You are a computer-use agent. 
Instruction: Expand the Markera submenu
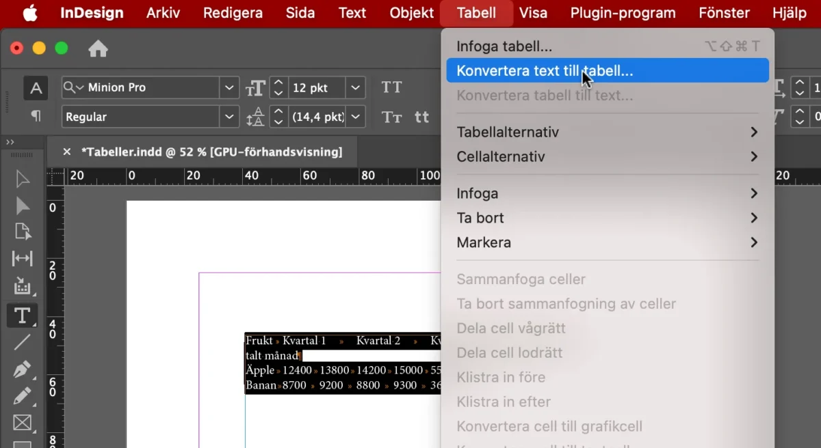(x=484, y=242)
